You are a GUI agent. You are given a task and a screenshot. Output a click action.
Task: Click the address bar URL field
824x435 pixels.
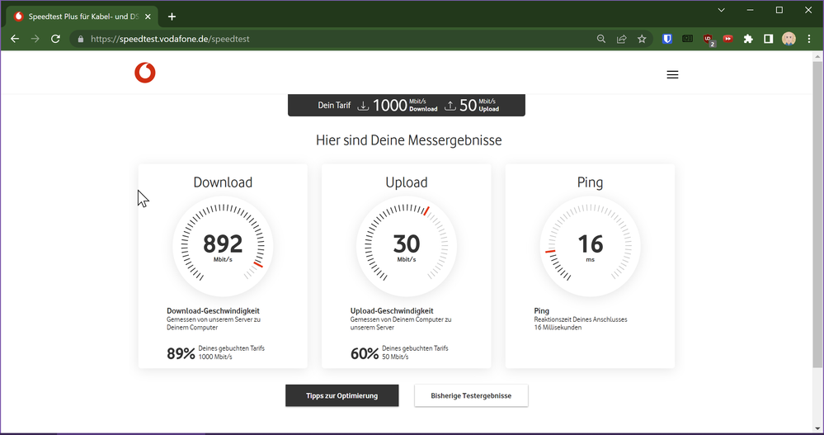(330, 39)
